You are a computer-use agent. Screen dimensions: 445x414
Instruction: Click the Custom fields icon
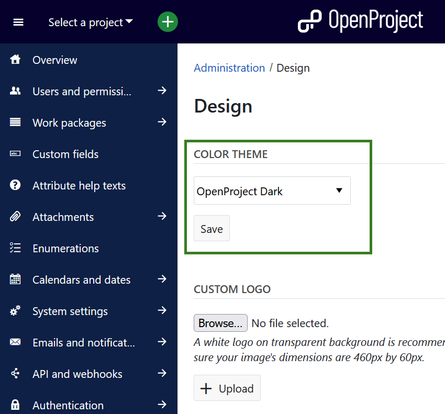click(15, 154)
